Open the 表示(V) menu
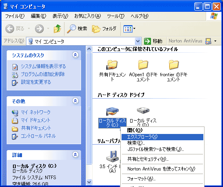Viewport: 223px width, 187px height. coord(60,16)
